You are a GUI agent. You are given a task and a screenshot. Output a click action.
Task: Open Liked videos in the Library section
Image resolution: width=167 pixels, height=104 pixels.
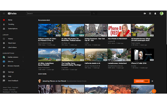pos(13,47)
